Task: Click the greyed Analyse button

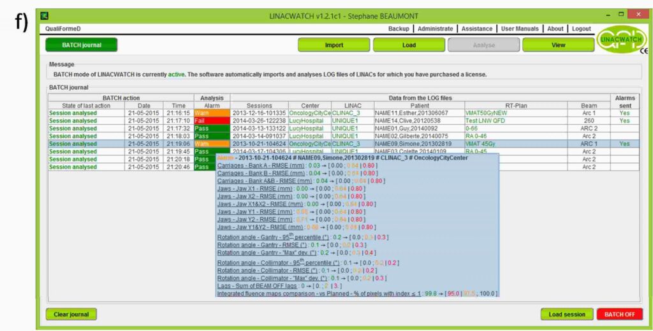Action: (x=483, y=45)
